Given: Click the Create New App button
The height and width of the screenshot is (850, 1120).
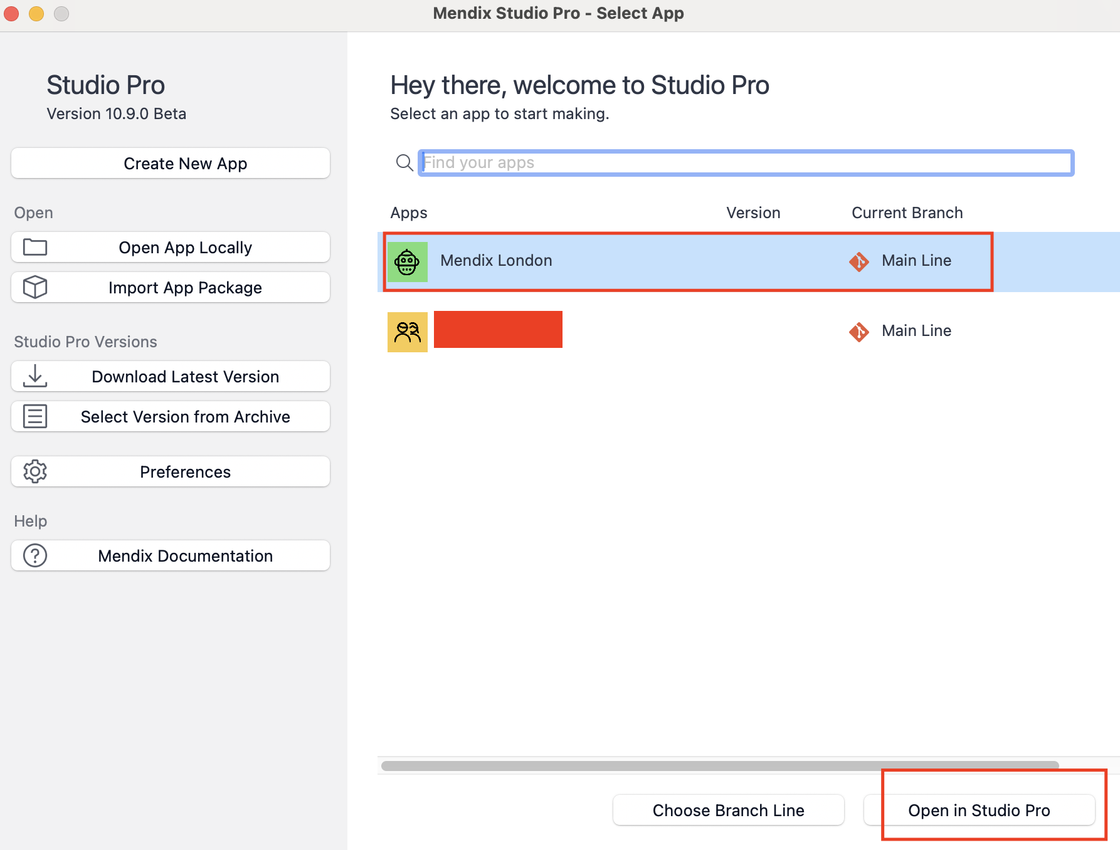Looking at the screenshot, I should [171, 164].
